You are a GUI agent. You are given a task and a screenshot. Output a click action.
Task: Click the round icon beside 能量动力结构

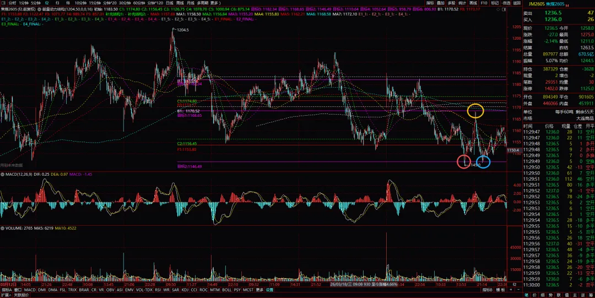(x=40, y=8)
